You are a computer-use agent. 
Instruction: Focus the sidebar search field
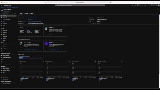pyautogui.click(x=8, y=13)
